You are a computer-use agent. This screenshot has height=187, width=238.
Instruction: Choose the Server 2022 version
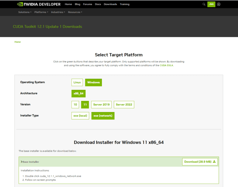[124, 105]
